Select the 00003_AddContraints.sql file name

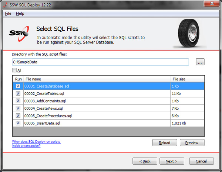pyautogui.click(x=45, y=101)
